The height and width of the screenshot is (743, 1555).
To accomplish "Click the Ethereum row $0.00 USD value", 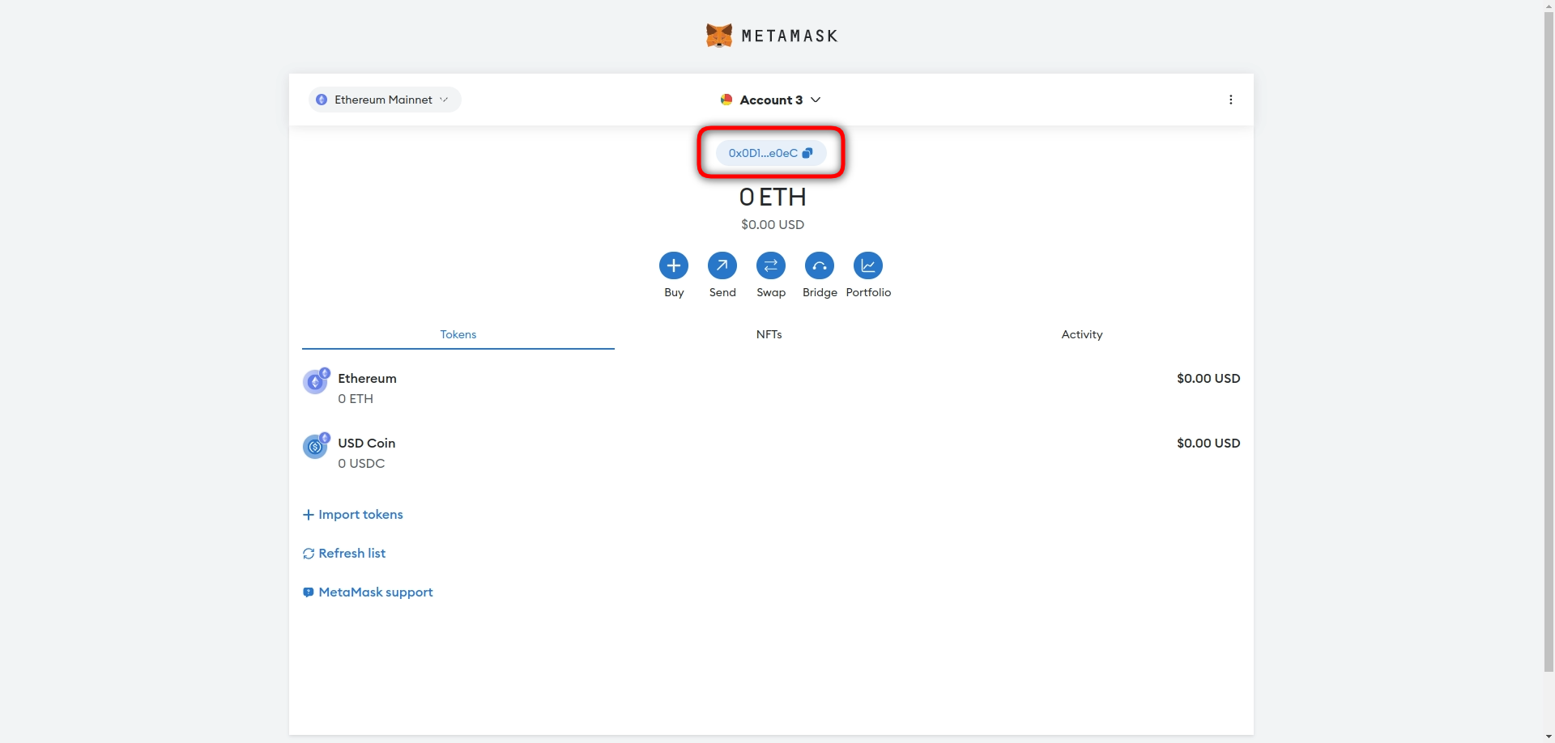I will (x=1208, y=378).
